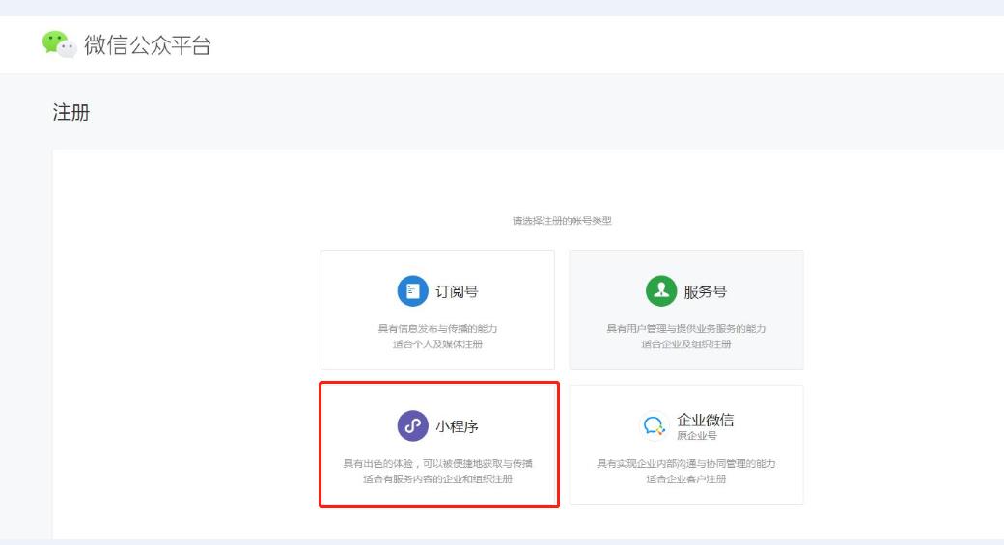Click the blue 订阅号 icon
Viewport: 1004px width, 545px height.
[x=412, y=291]
